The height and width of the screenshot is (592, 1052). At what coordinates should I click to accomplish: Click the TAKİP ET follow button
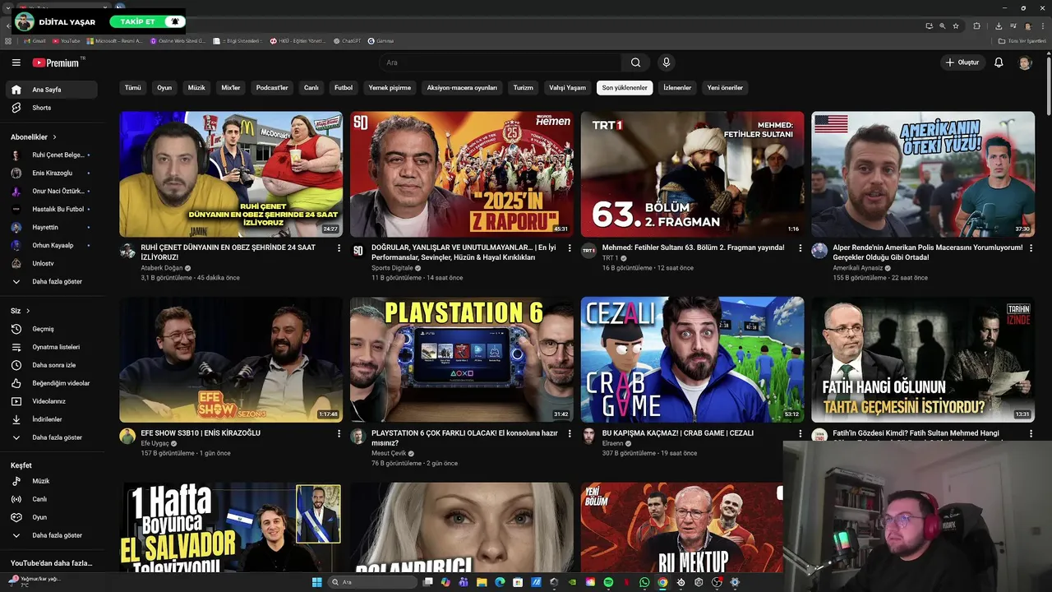tap(147, 21)
